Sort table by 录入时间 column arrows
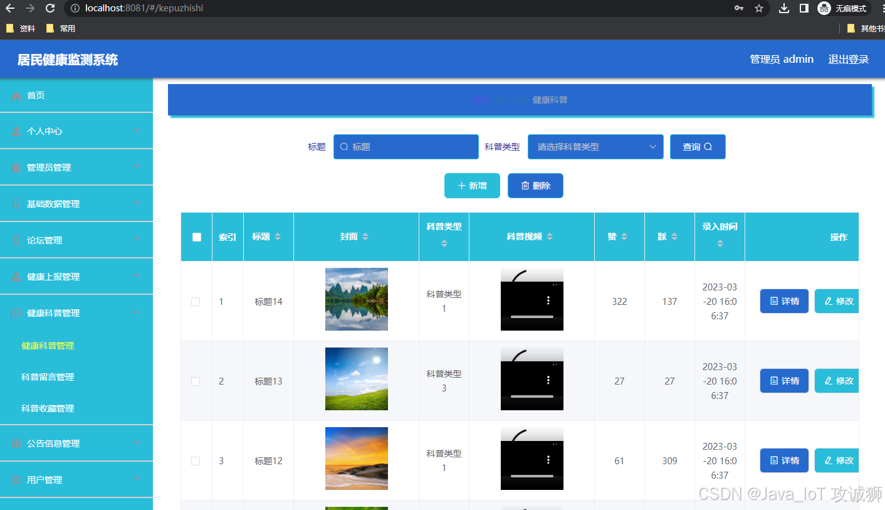Viewport: 885px width, 510px height. click(720, 243)
